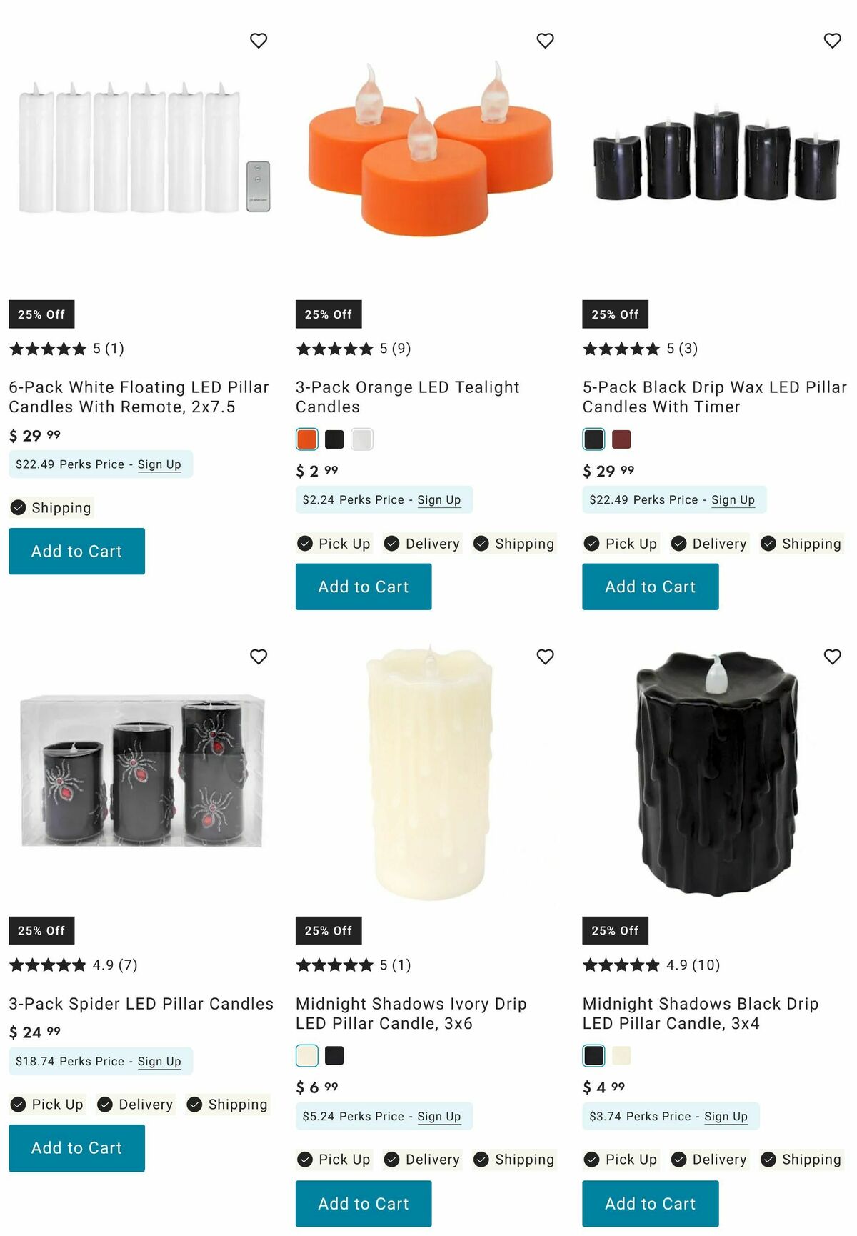Add Midnight Shadows Black Drip candle to wishlist
This screenshot has height=1236, width=857.
[832, 657]
